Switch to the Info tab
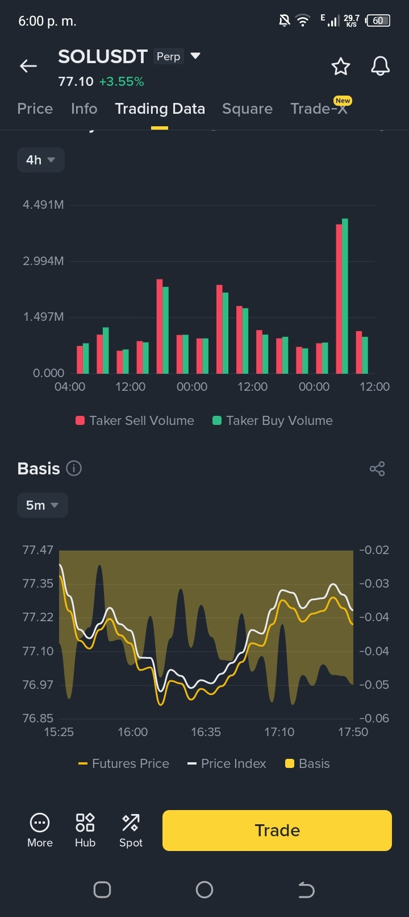This screenshot has height=917, width=409. (84, 109)
